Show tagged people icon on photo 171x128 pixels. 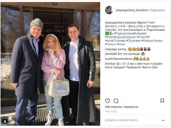point(5,121)
